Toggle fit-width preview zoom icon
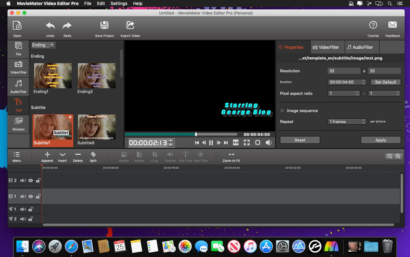The height and width of the screenshot is (257, 410). pos(236,143)
